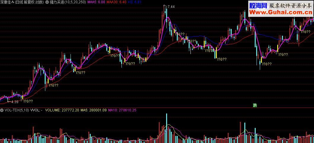Click the 7.44 high price label
This screenshot has height=143, width=314.
tap(171, 7)
